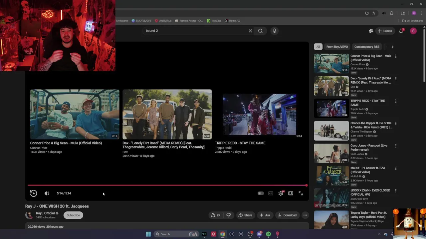Like the Ray J video

(216, 215)
